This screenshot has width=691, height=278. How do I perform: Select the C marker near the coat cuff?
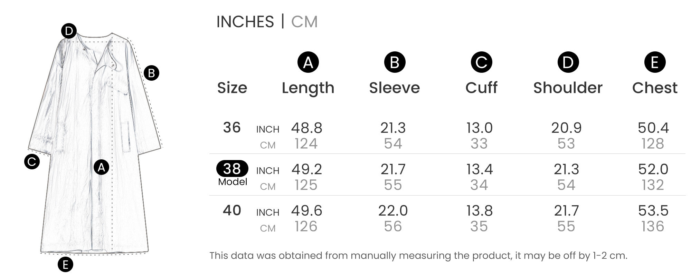(x=32, y=161)
